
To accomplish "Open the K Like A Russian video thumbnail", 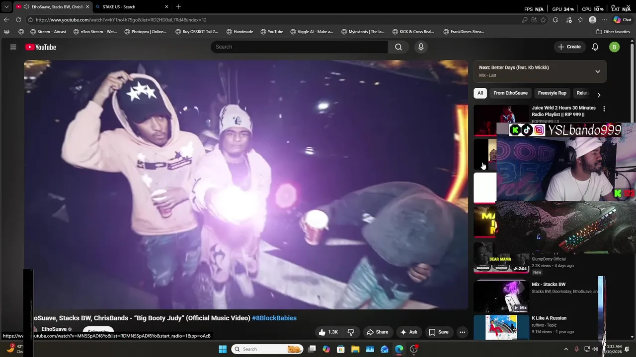I will (501, 327).
